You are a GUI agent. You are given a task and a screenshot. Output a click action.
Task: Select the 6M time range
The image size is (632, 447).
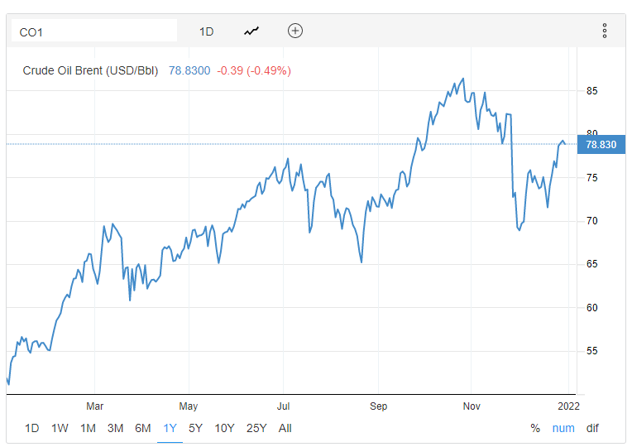(x=142, y=428)
